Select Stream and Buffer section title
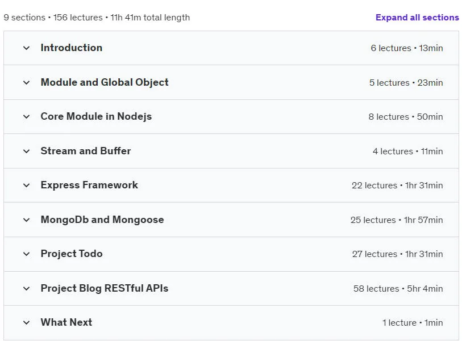Image resolution: width=462 pixels, height=341 pixels. pos(86,151)
